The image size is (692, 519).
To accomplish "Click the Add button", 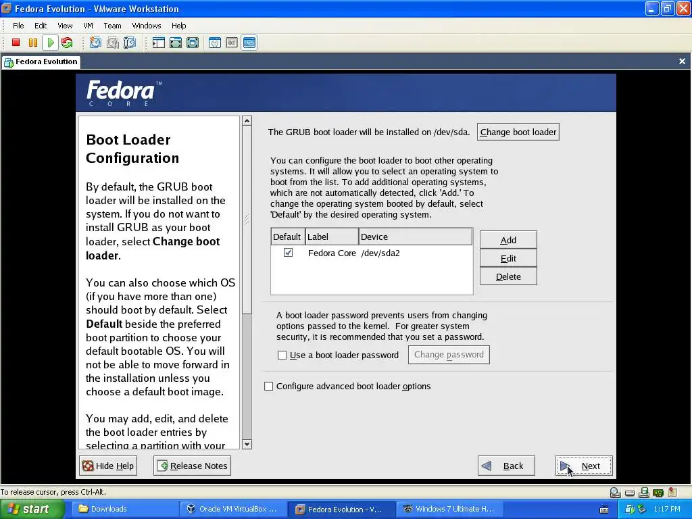I will [x=508, y=240].
